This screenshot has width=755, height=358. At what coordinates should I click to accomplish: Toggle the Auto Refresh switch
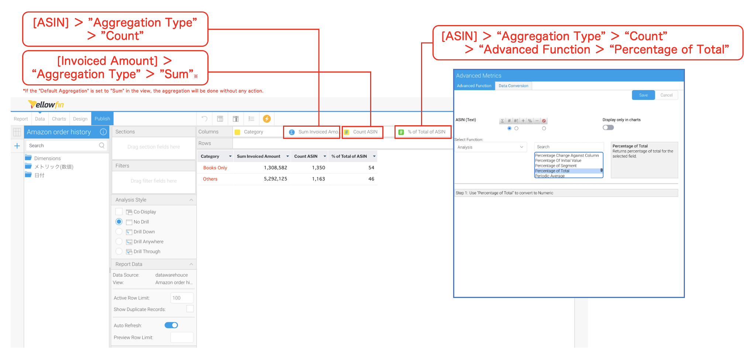[x=171, y=325]
